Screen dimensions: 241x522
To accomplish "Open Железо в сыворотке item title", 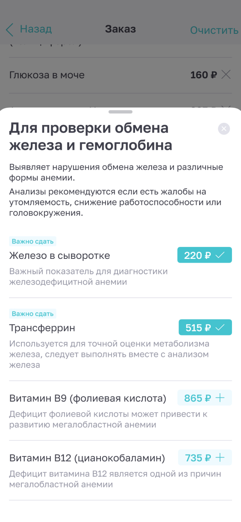I will pyautogui.click(x=59, y=255).
